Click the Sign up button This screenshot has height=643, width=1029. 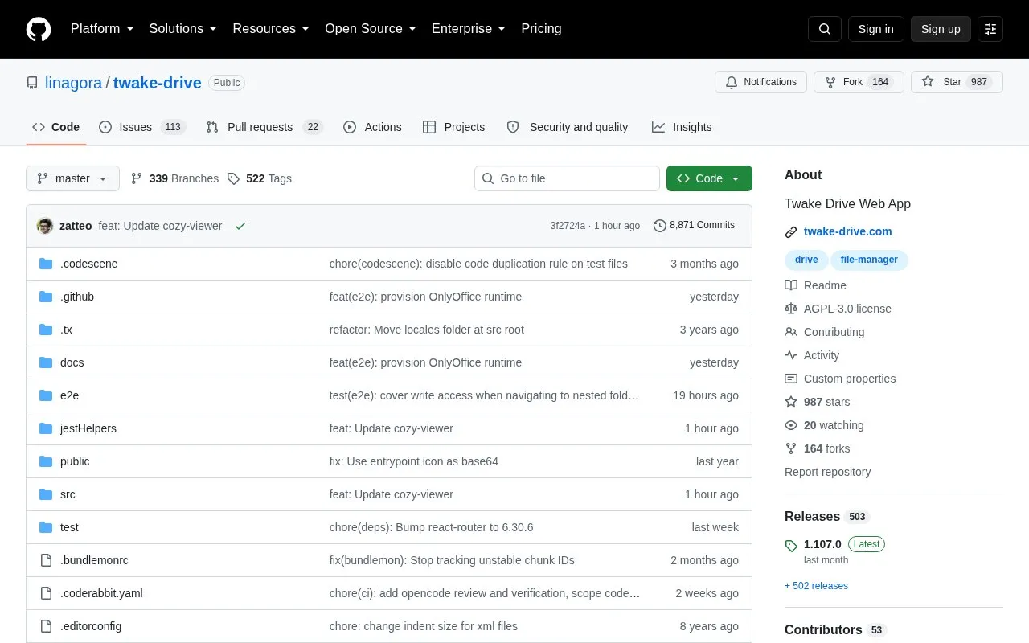[941, 29]
